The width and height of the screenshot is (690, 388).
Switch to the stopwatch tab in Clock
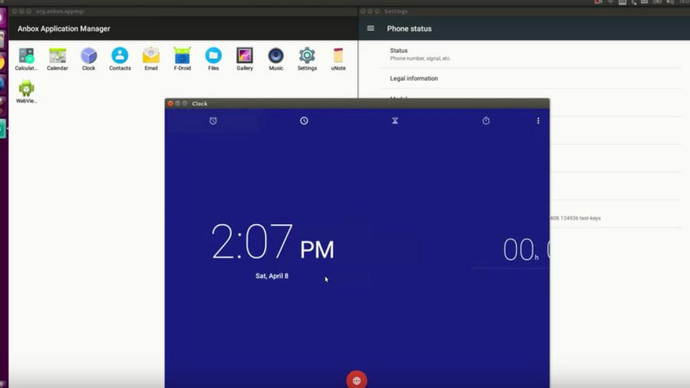[x=487, y=121]
